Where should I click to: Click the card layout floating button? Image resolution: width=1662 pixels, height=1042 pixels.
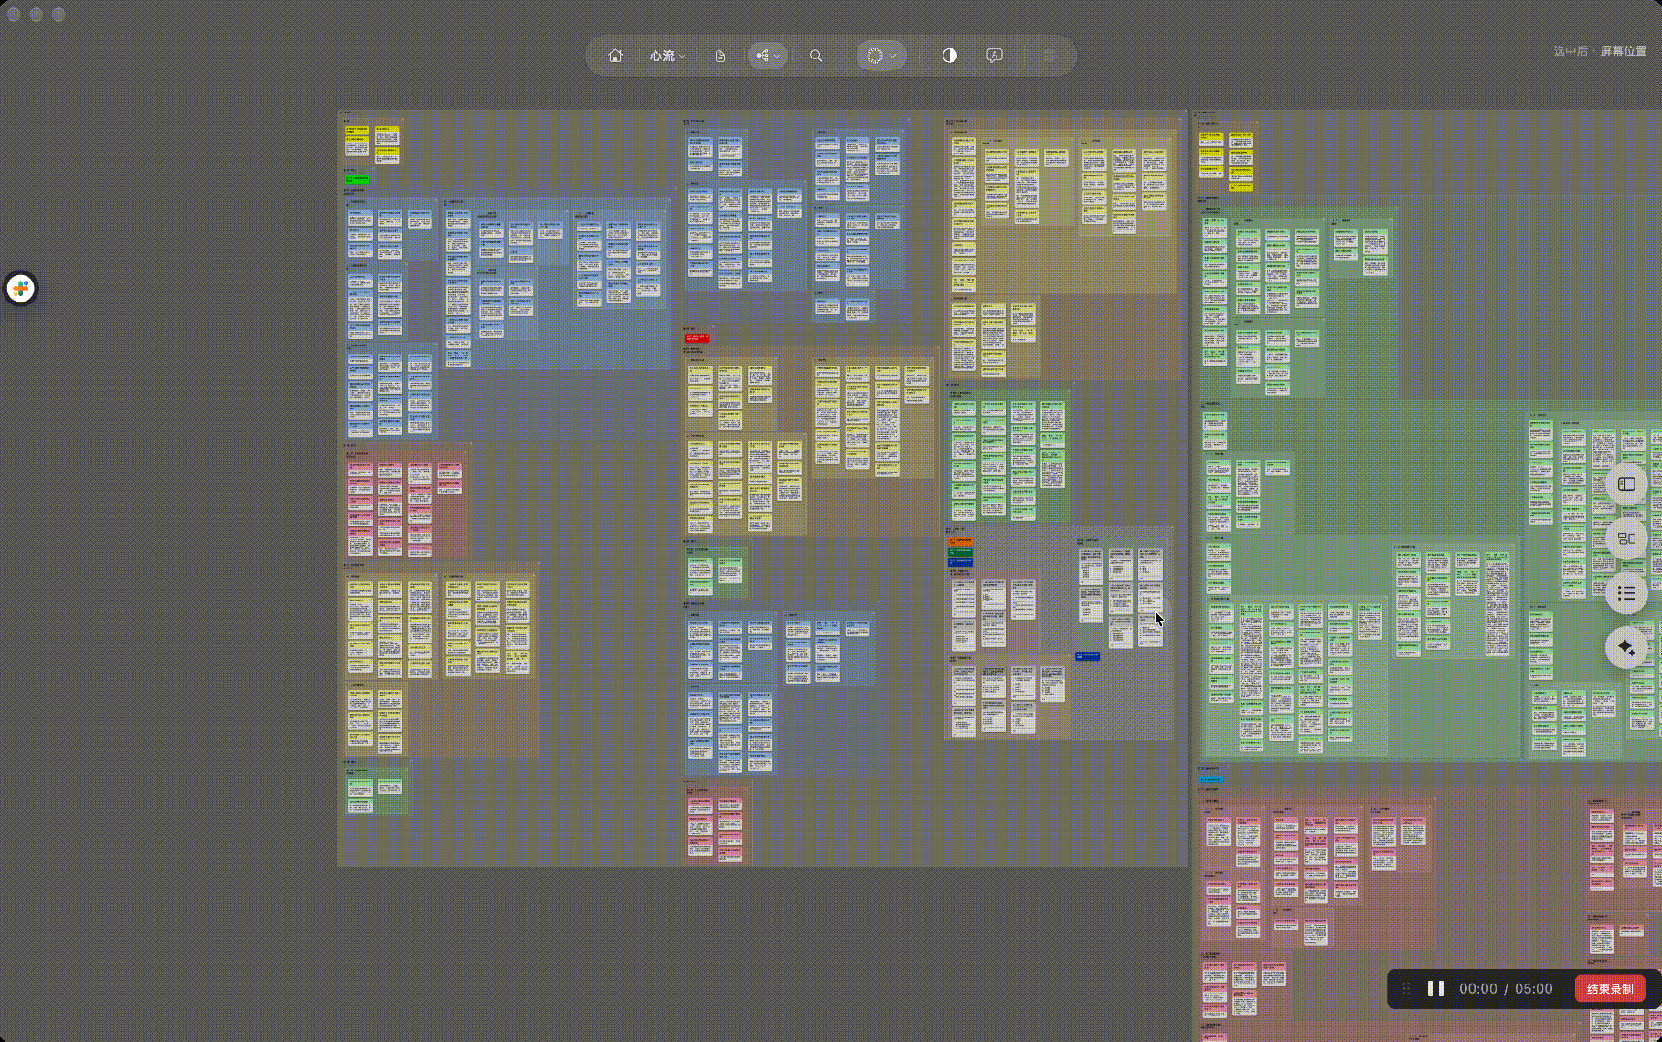[1626, 538]
